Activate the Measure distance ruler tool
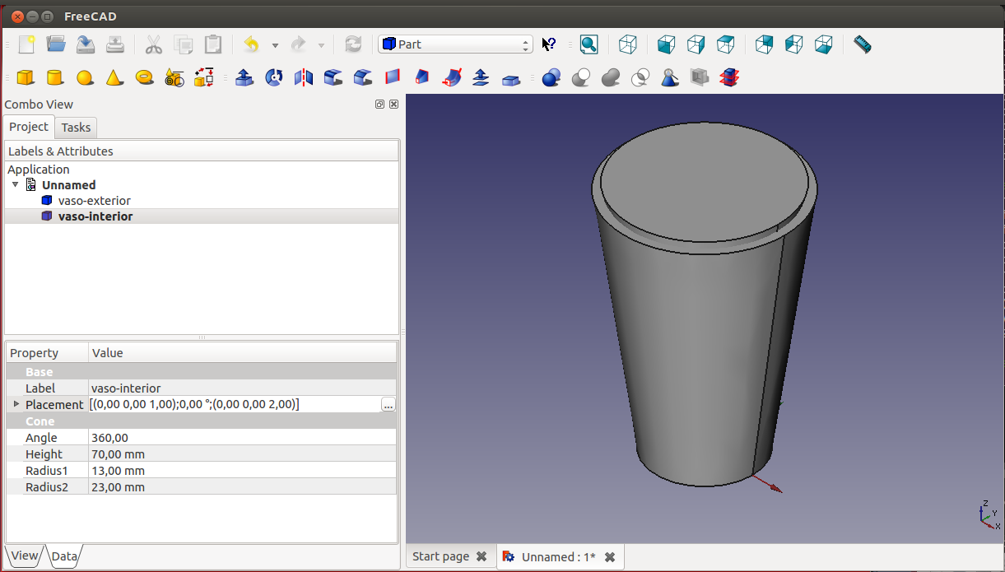This screenshot has height=572, width=1005. (x=862, y=44)
